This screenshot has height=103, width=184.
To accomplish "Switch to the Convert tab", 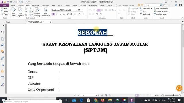I will coord(20,5).
